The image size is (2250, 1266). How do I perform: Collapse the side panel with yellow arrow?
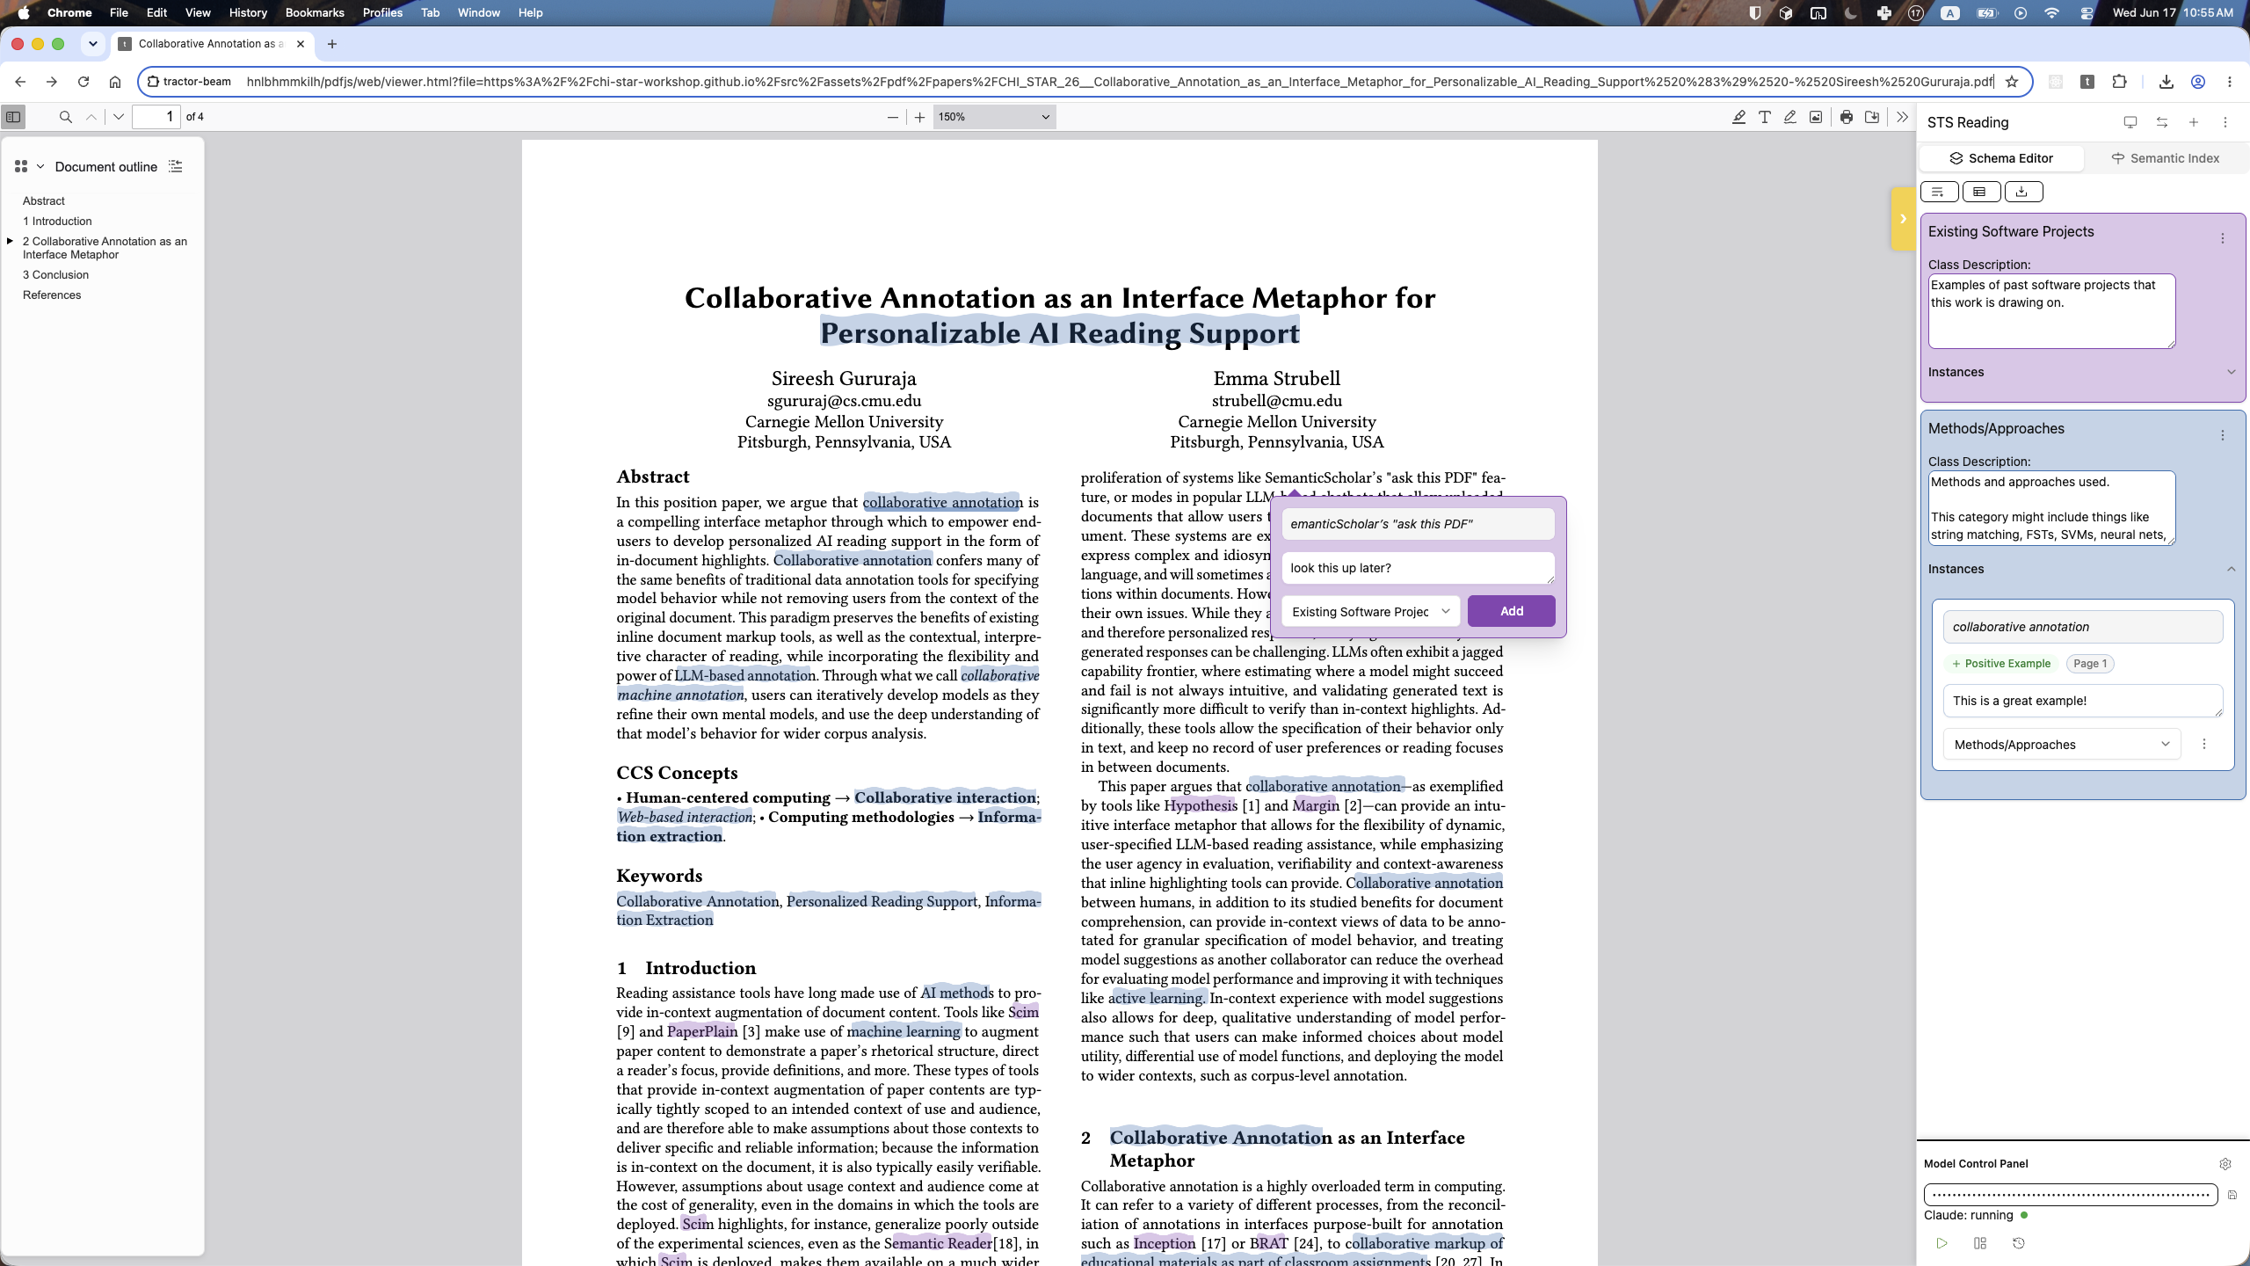pos(1903,219)
